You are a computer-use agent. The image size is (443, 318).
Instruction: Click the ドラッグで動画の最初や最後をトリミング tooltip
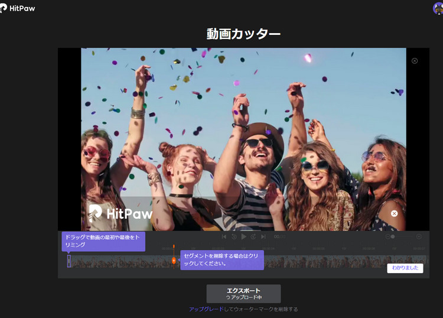[x=103, y=241]
